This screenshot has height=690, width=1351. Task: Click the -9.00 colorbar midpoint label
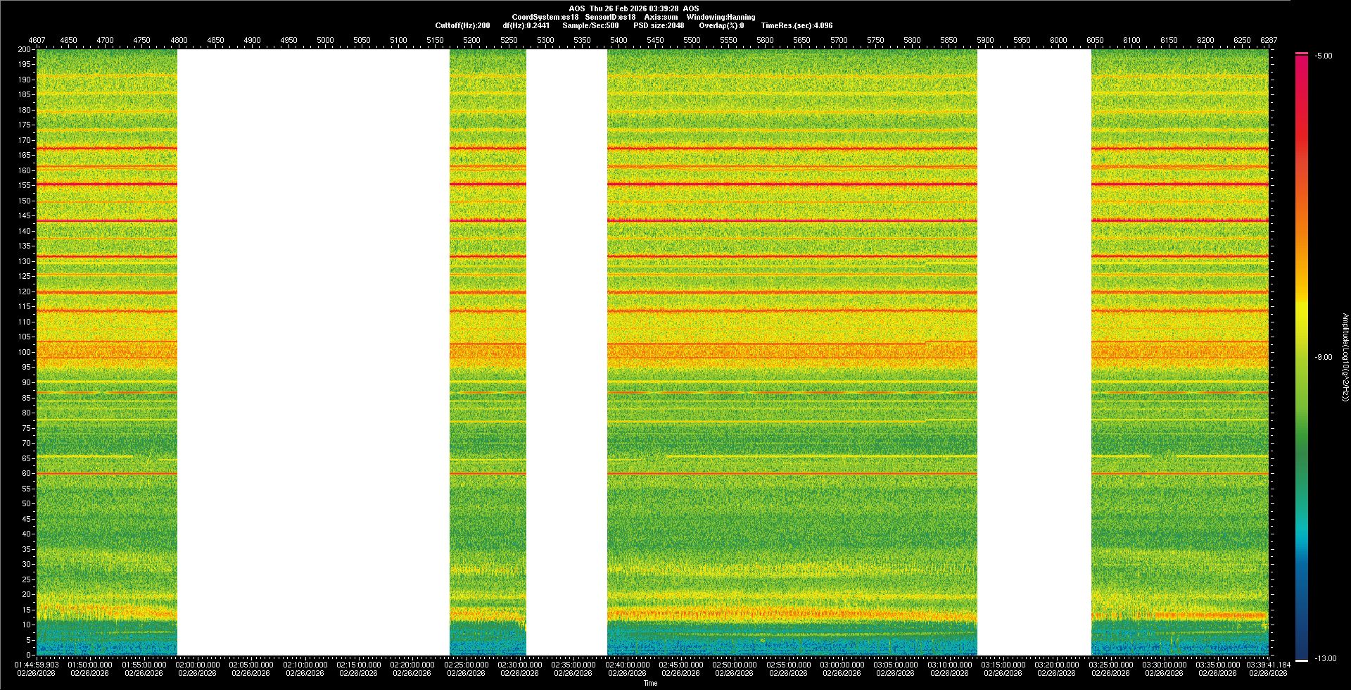1323,358
